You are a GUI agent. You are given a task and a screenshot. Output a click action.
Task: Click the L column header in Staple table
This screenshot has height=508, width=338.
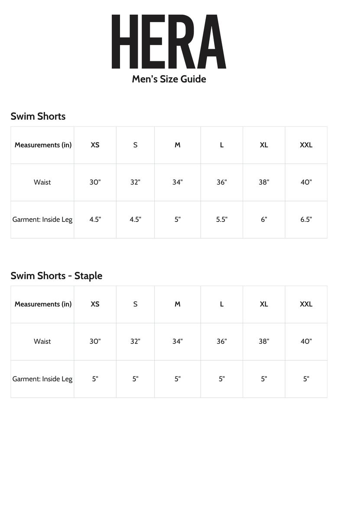coord(222,304)
